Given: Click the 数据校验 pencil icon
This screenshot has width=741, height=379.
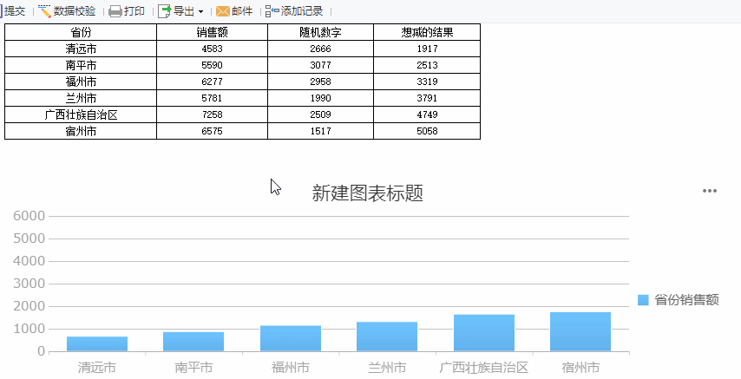Looking at the screenshot, I should pyautogui.click(x=44, y=11).
